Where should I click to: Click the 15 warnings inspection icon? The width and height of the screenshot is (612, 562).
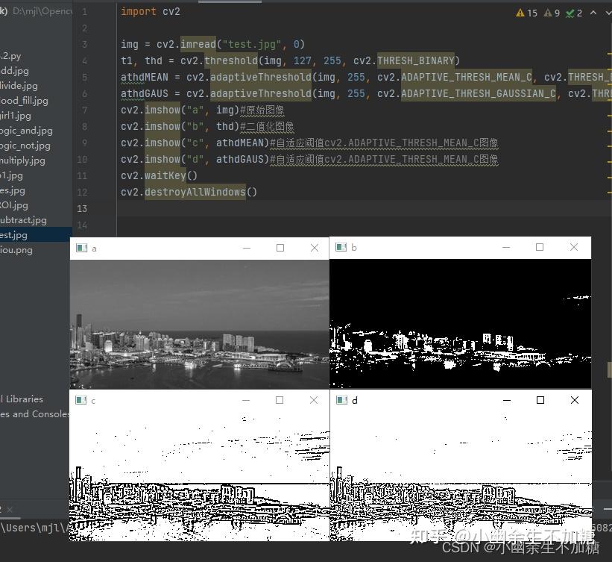coord(520,13)
